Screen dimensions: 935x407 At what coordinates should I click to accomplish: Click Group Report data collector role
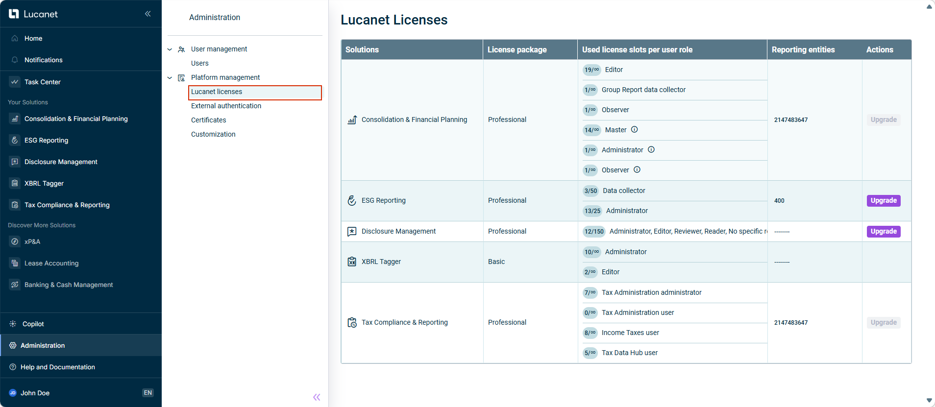[643, 90]
